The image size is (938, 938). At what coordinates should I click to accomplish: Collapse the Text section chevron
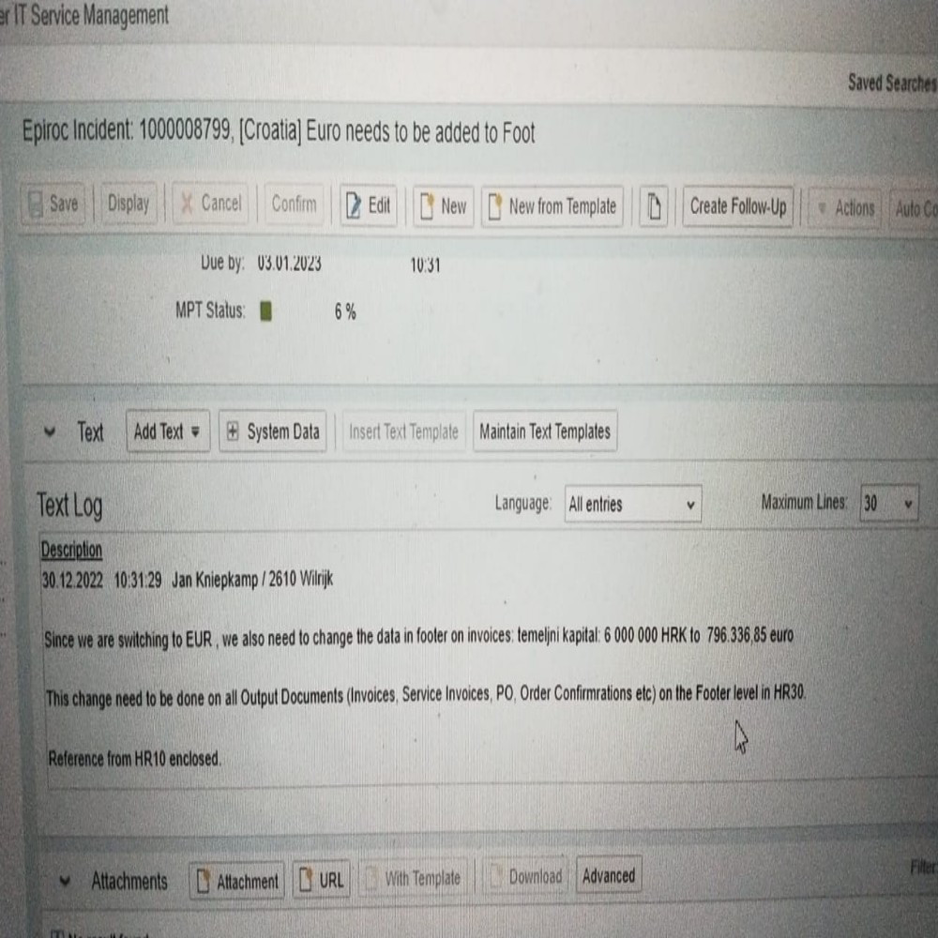coord(51,431)
